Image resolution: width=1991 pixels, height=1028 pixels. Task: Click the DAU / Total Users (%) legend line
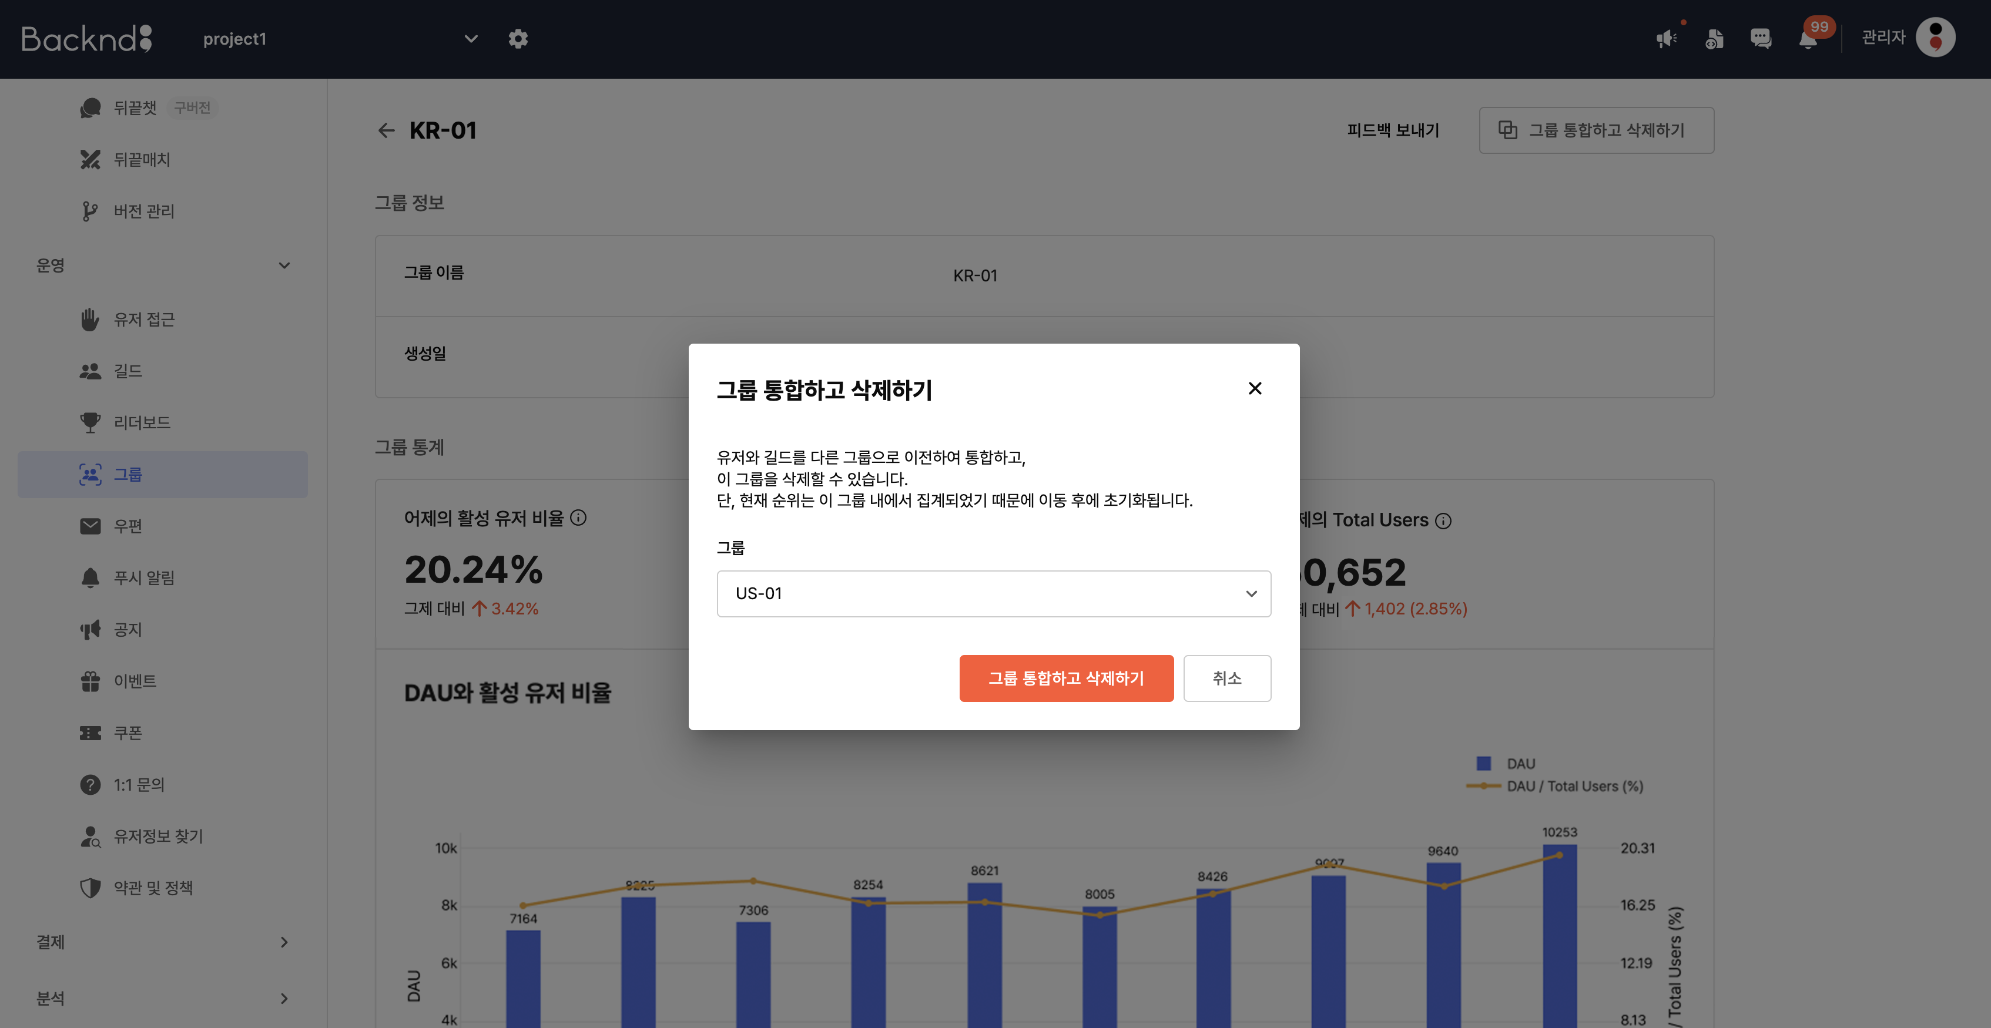pos(1483,785)
